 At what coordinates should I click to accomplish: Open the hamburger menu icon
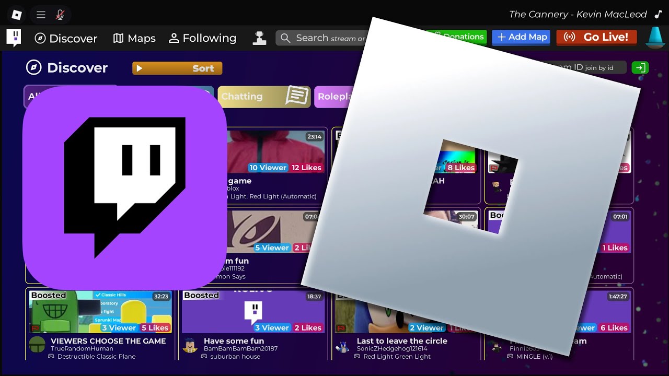[41, 15]
